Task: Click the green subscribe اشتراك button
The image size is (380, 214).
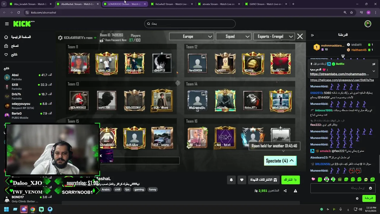Action: (290, 180)
